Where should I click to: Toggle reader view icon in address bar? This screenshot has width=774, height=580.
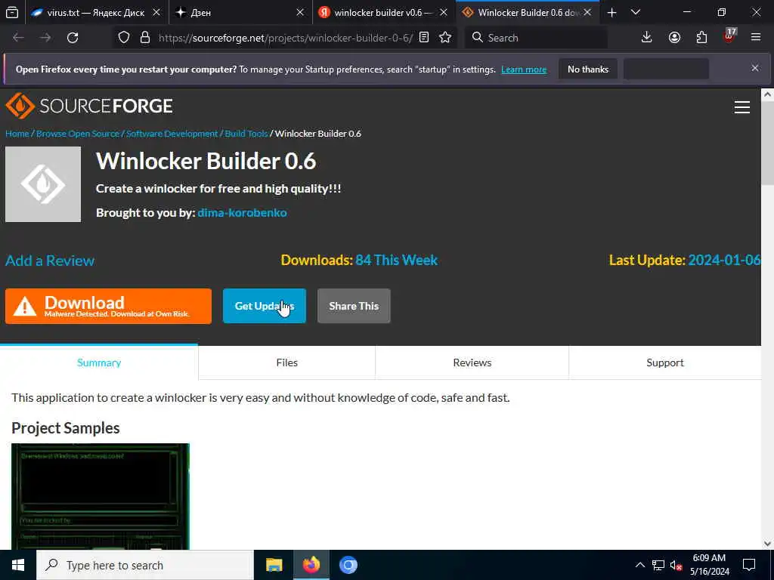tap(424, 38)
